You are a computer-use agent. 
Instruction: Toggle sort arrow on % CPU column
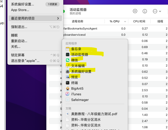pos(125,22)
